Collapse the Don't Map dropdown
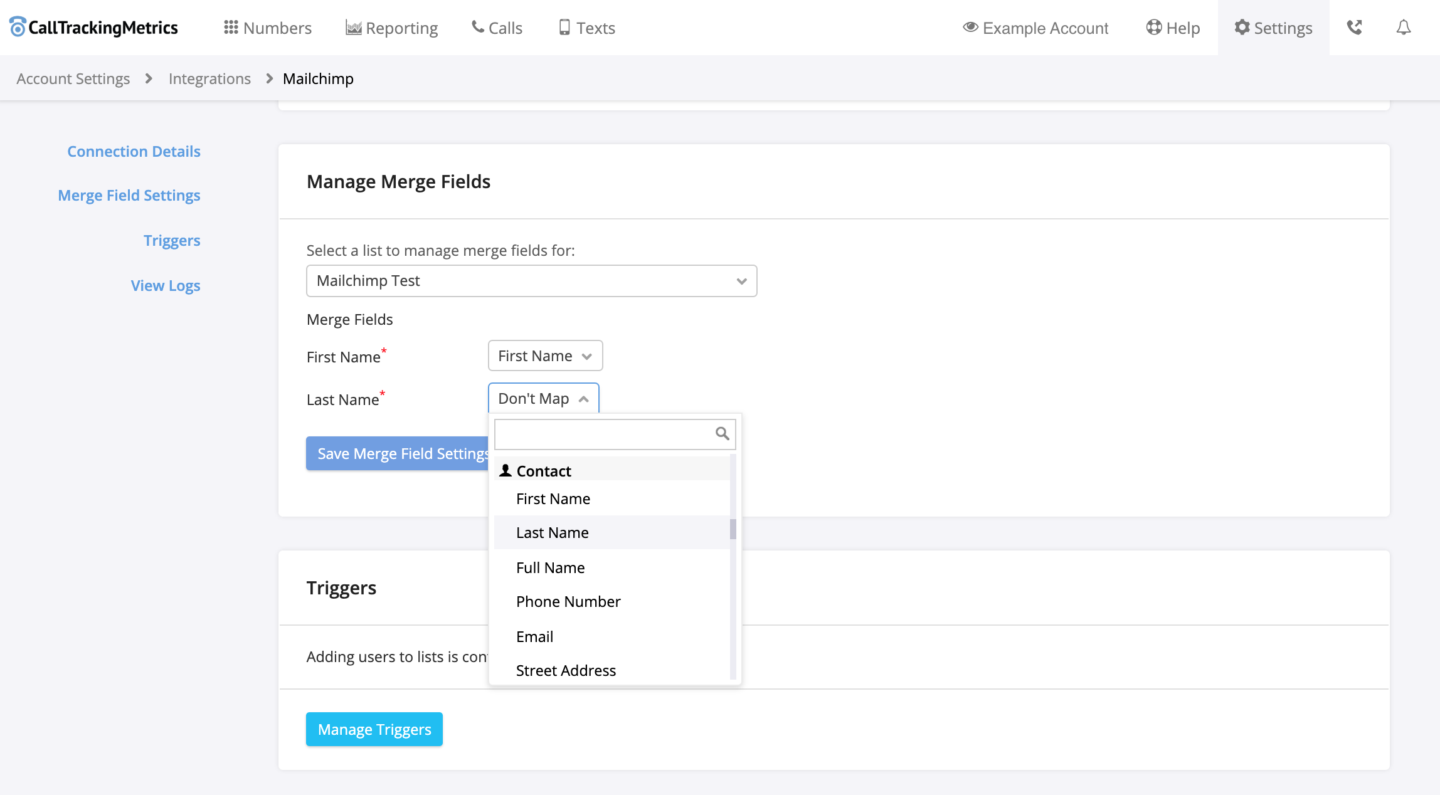 (543, 398)
